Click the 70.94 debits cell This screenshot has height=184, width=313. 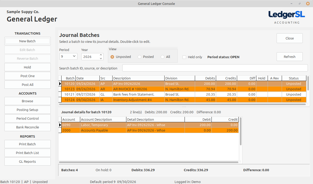[206, 89]
